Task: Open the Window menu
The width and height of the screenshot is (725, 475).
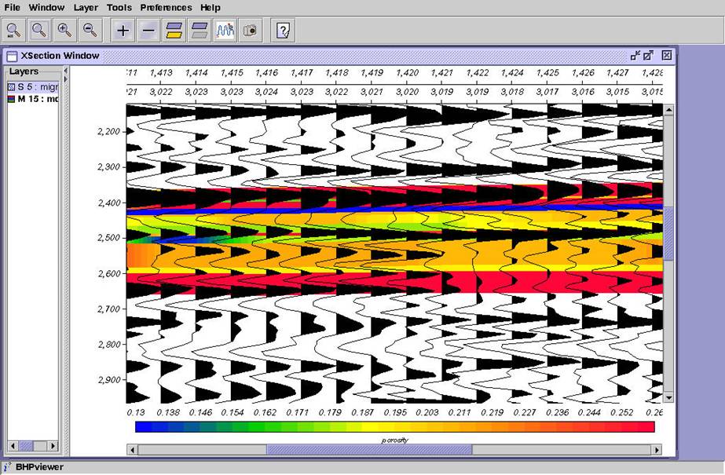Action: pyautogui.click(x=46, y=7)
